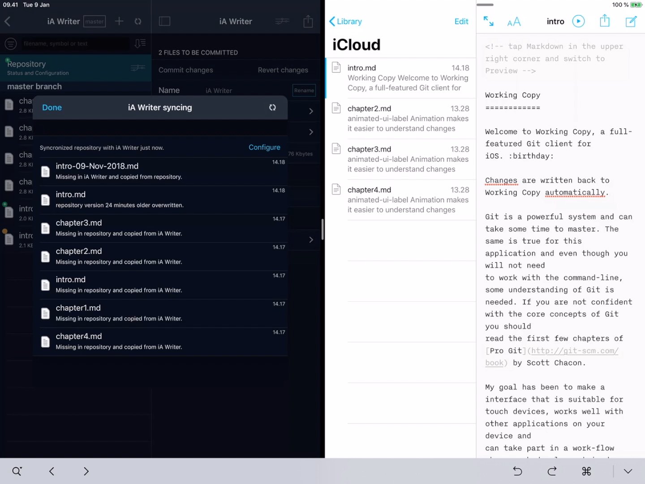Tap the intro document title
Image resolution: width=645 pixels, height=484 pixels.
pyautogui.click(x=555, y=21)
